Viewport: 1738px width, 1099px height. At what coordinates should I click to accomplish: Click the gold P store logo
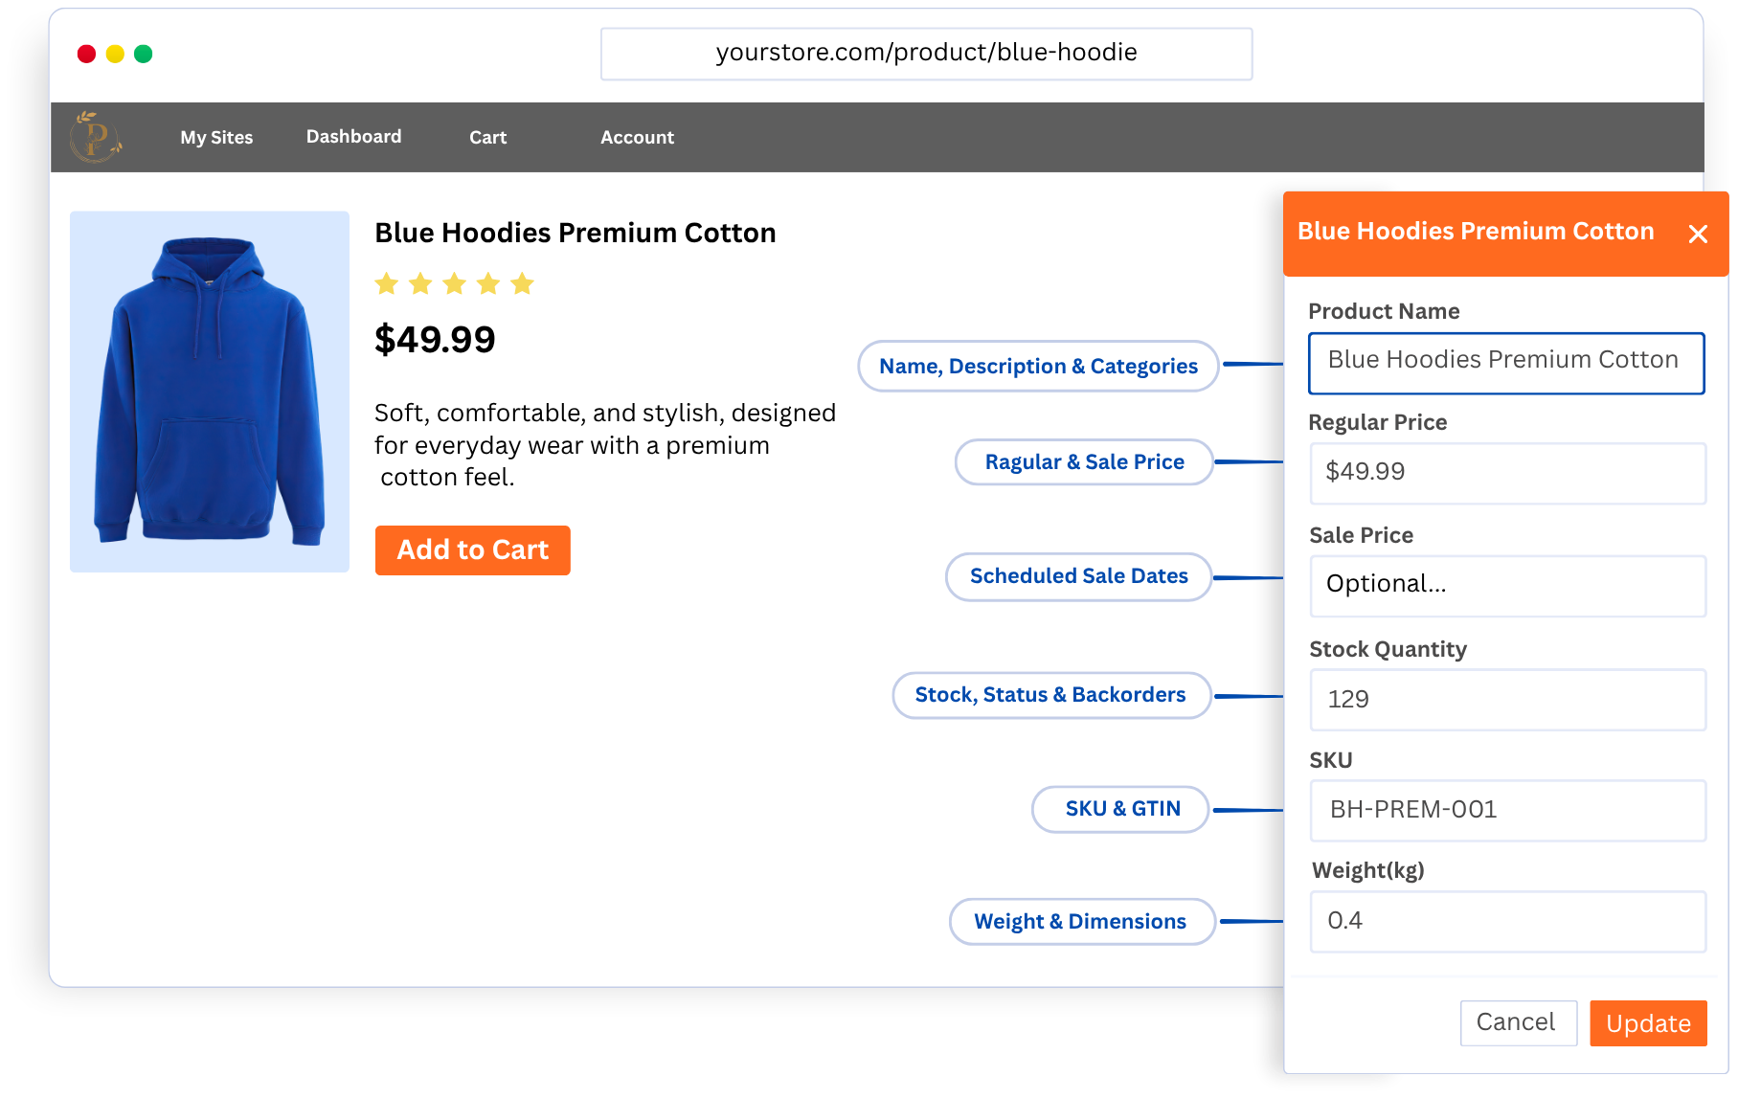(96, 137)
